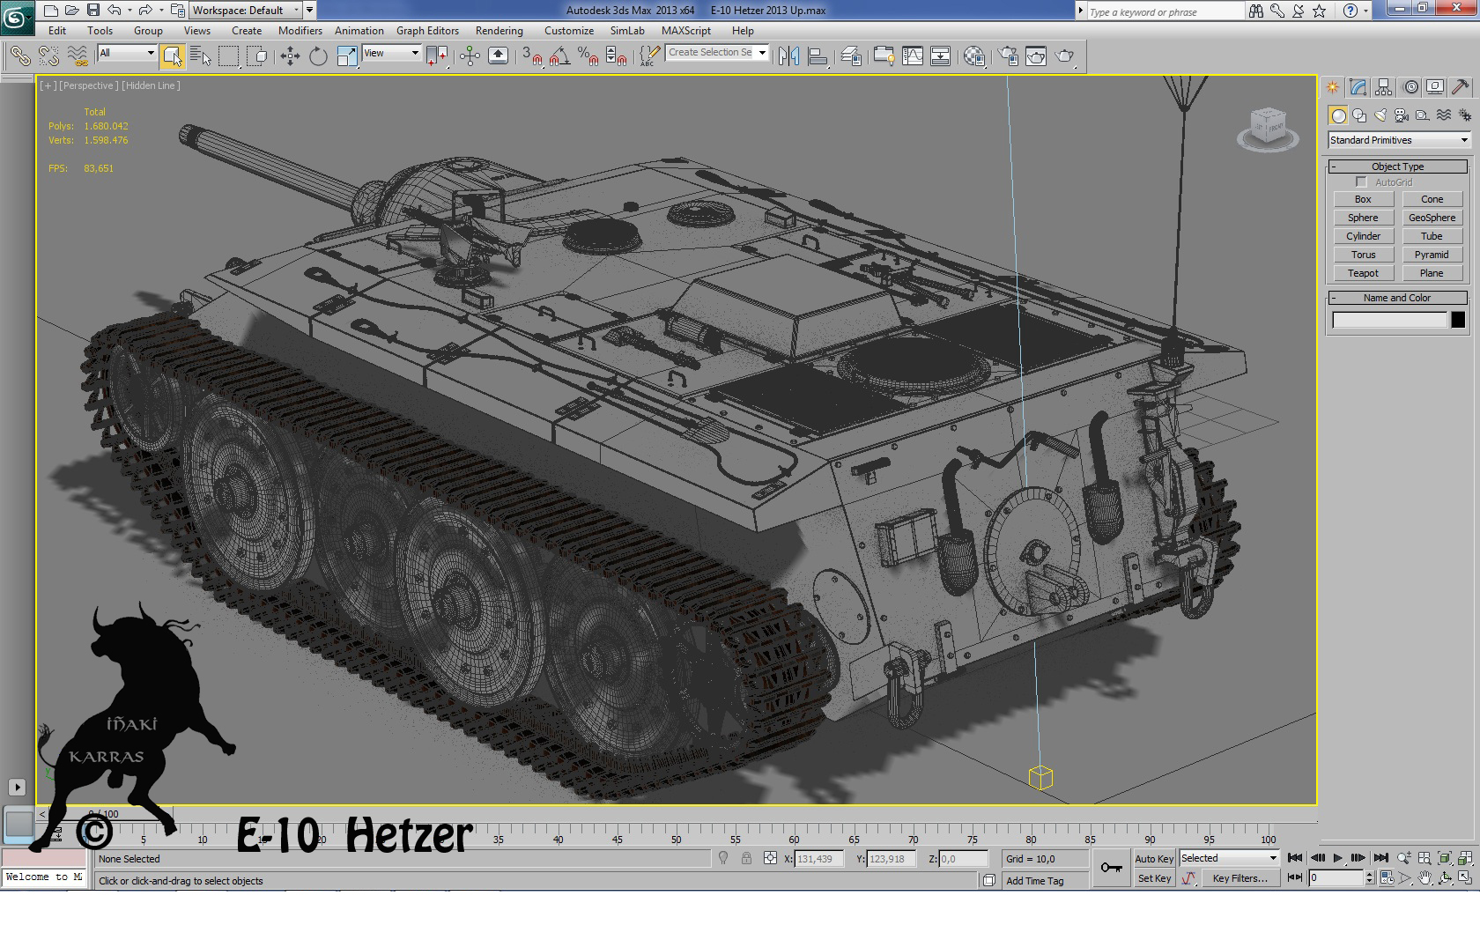The width and height of the screenshot is (1480, 925).
Task: Toggle Set Key mode
Action: [x=1154, y=878]
